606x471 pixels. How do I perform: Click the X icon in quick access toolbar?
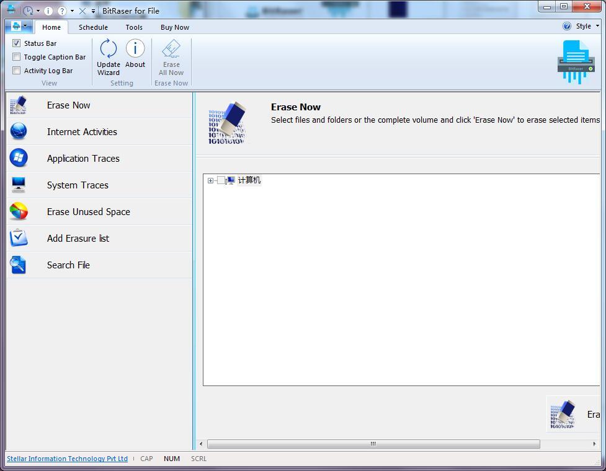(82, 11)
